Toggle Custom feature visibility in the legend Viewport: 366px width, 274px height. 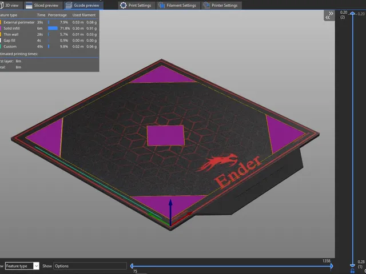pyautogui.click(x=9, y=46)
